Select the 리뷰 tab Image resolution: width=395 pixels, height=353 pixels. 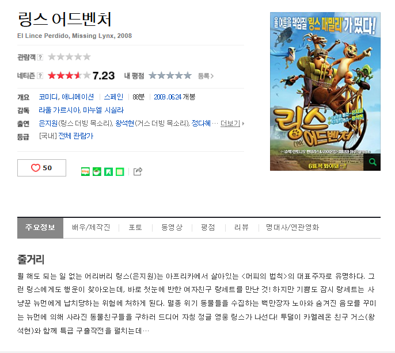click(x=241, y=228)
